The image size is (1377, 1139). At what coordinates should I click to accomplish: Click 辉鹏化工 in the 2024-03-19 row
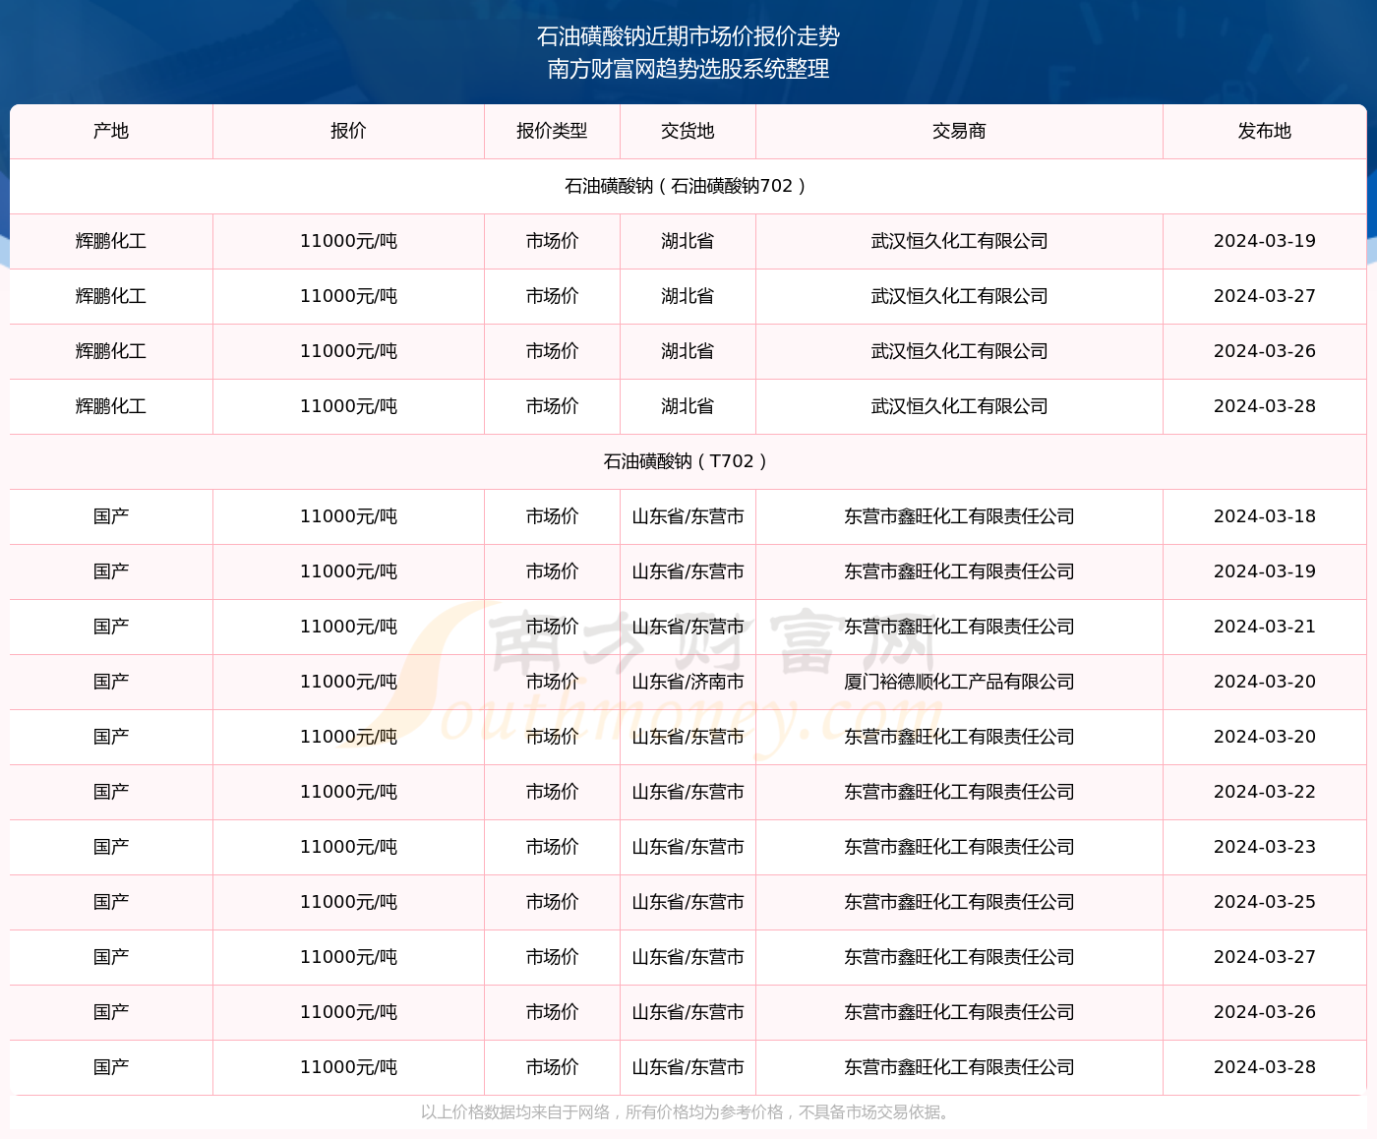coord(111,241)
